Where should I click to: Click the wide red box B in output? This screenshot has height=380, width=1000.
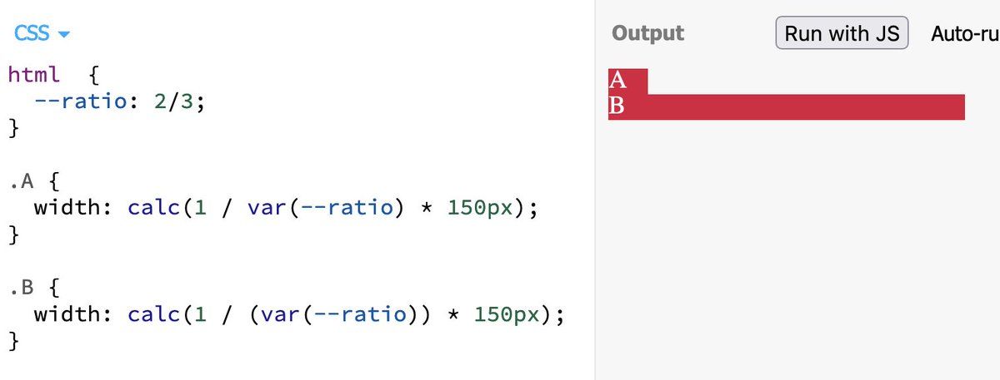(x=786, y=107)
